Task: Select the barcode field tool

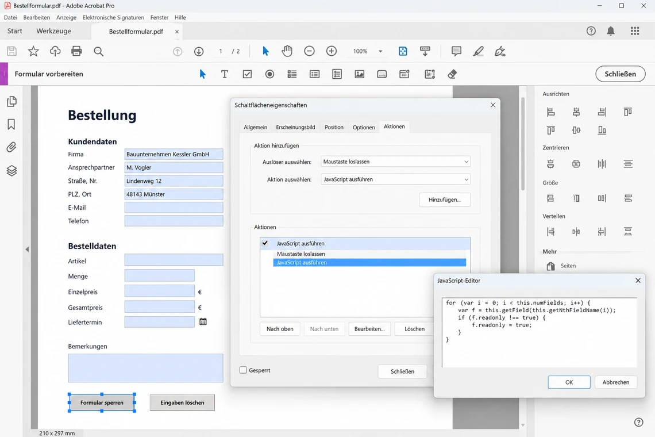Action: coord(429,74)
